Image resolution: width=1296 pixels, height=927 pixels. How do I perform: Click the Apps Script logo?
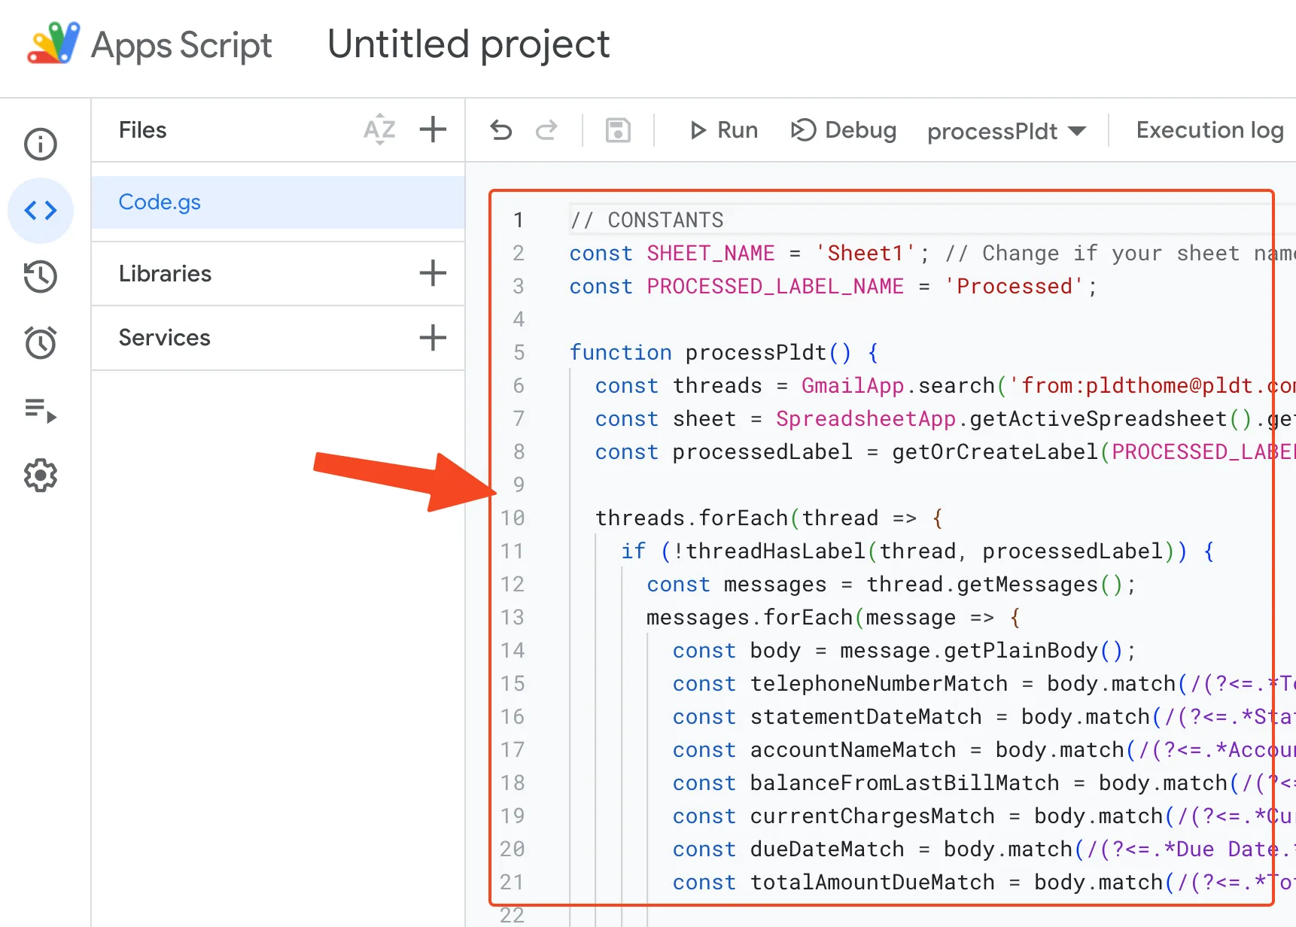tap(53, 44)
